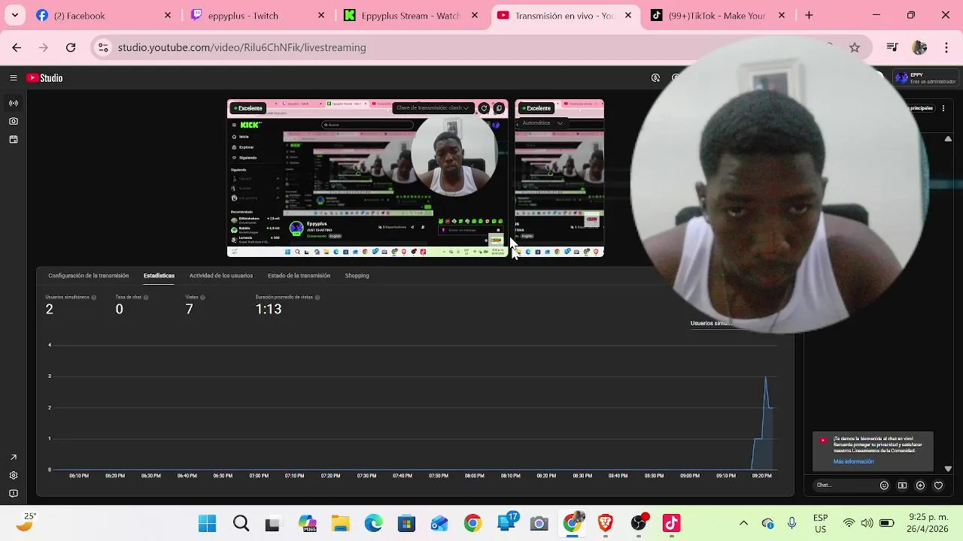View site information icon in address bar
Viewport: 963px width, 541px height.
(x=103, y=47)
